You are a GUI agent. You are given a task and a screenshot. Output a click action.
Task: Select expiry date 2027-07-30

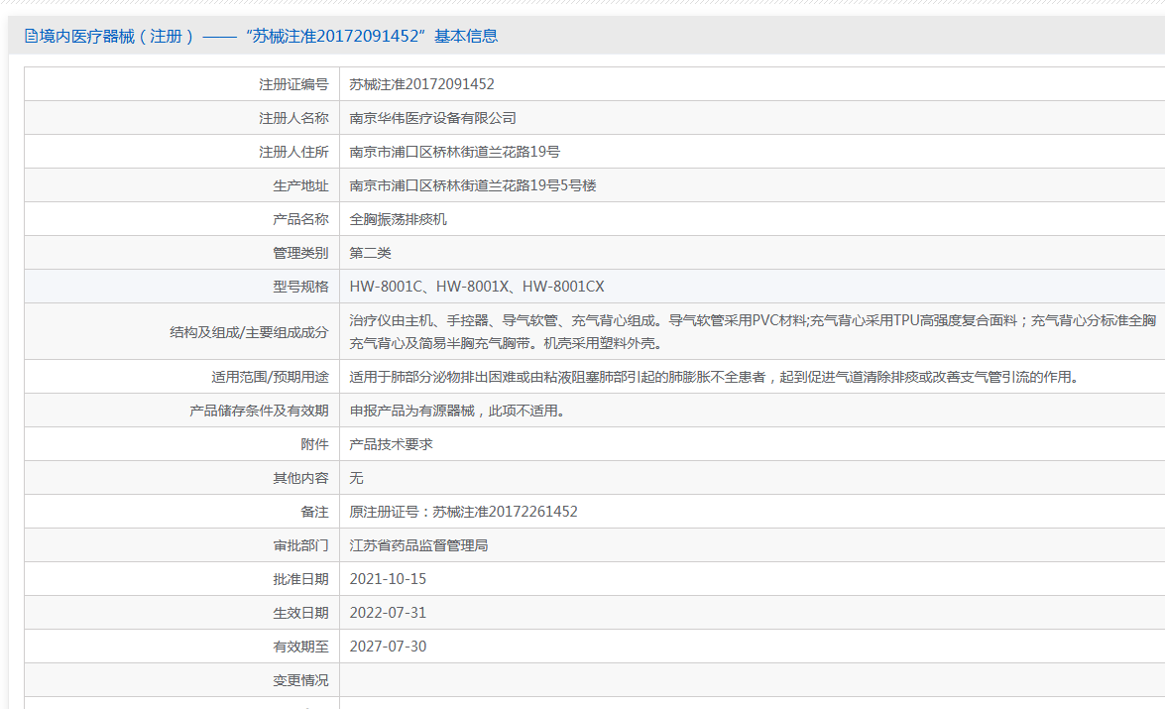(388, 647)
